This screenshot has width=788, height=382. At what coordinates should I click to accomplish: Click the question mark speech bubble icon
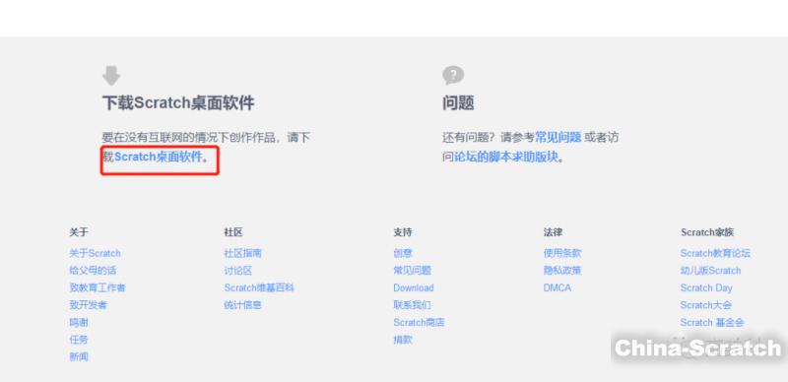click(453, 76)
